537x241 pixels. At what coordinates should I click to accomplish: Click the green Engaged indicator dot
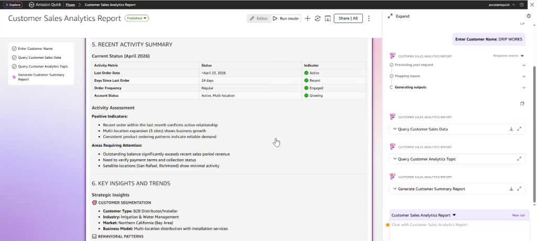point(306,88)
